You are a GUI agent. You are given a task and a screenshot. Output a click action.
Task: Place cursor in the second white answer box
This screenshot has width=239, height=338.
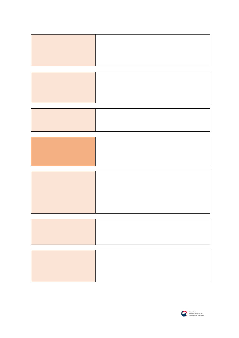point(153,88)
